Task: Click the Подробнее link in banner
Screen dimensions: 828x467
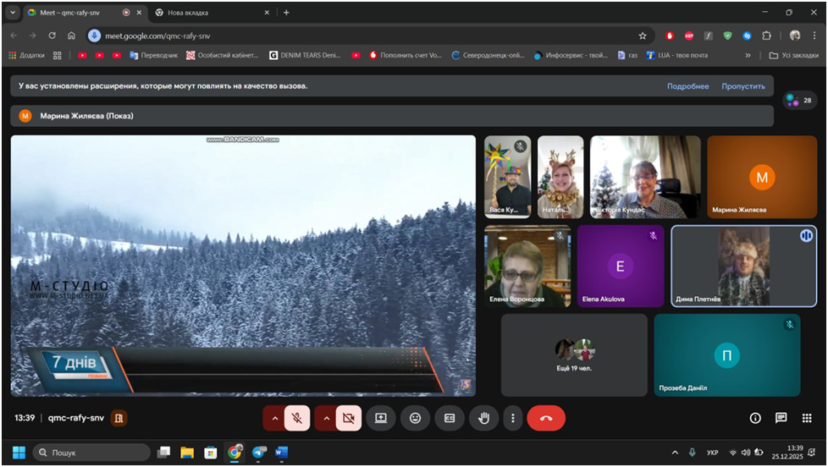Action: pos(687,86)
